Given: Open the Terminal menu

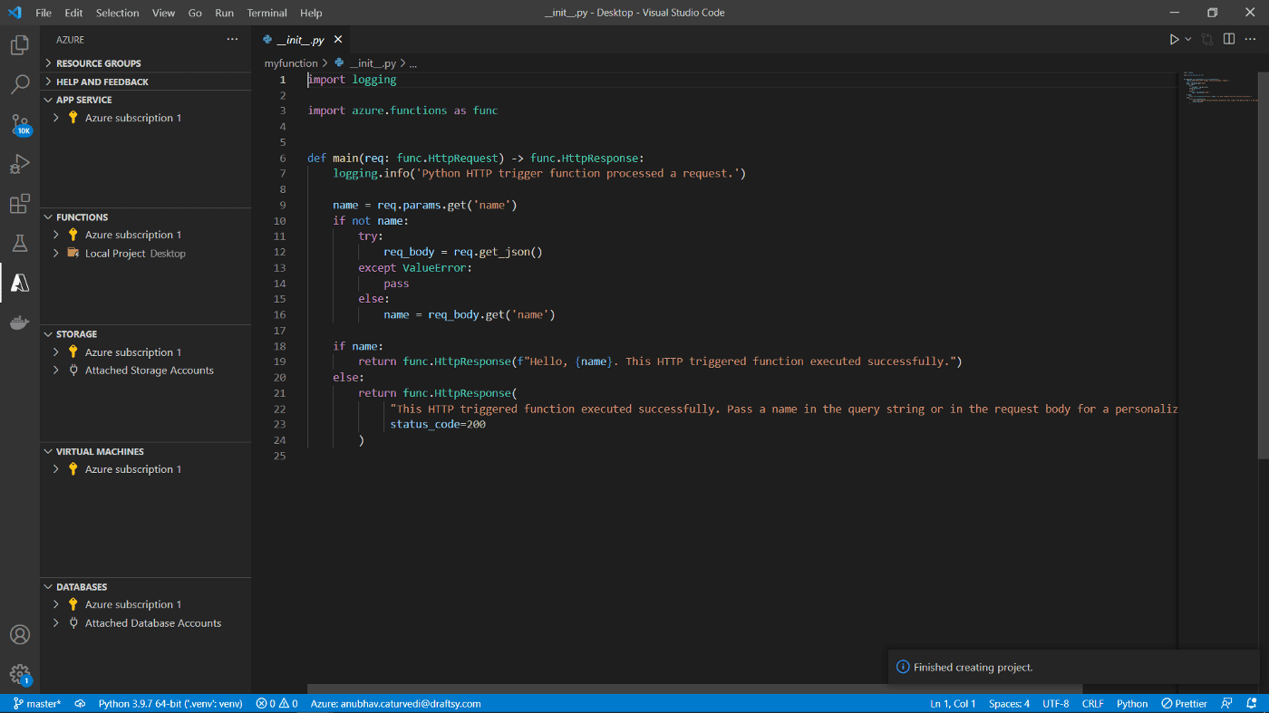Looking at the screenshot, I should click(x=266, y=13).
